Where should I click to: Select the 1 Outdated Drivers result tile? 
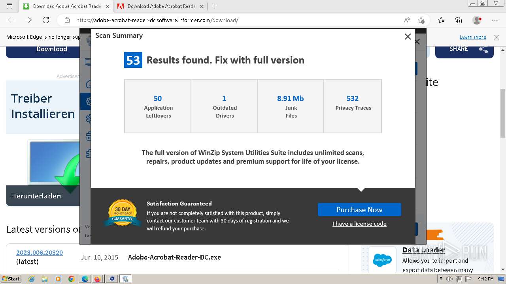coord(224,106)
